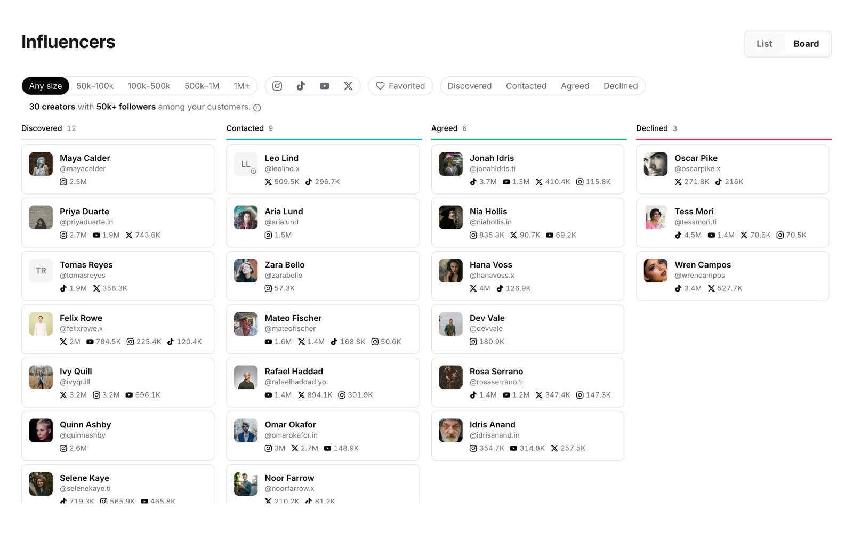Click the info icon after 'among your customers'
This screenshot has width=853, height=533.
point(257,108)
